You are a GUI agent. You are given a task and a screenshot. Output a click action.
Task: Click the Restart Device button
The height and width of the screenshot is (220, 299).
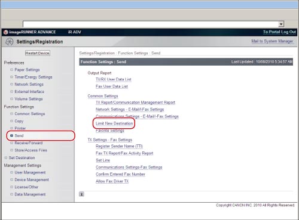tap(38, 53)
